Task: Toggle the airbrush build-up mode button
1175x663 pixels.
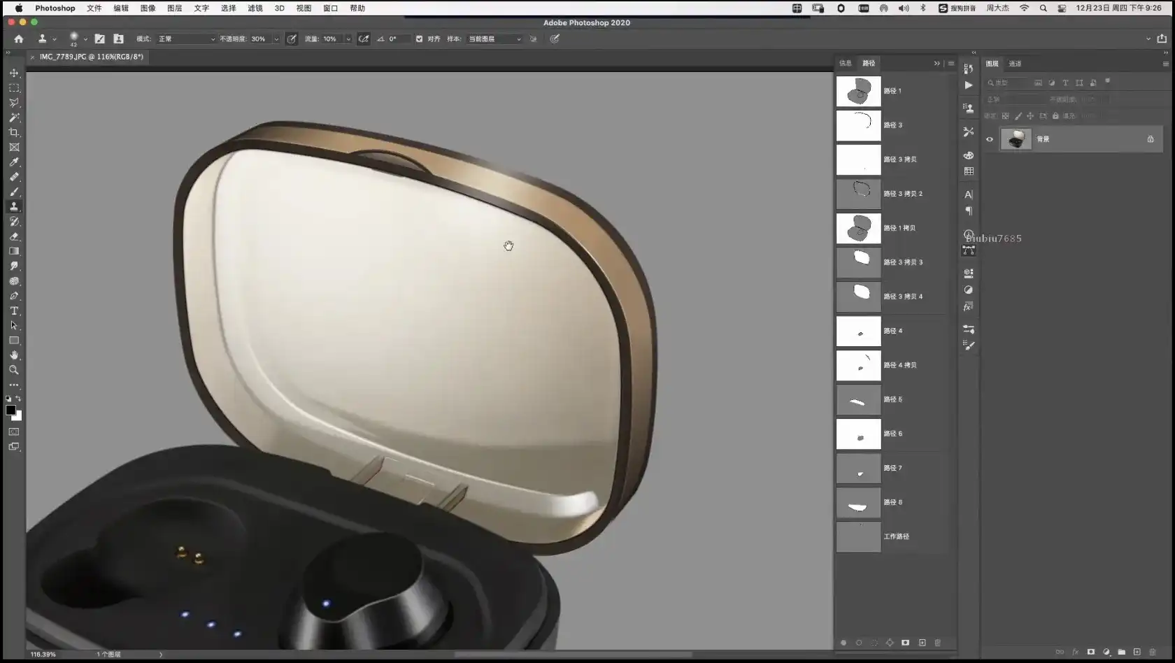Action: tap(364, 39)
